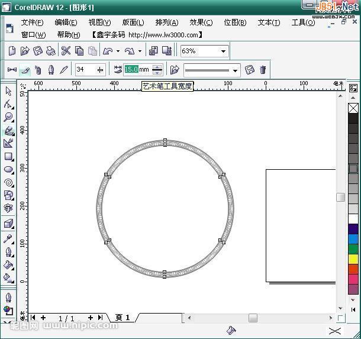The image size is (361, 339).
Task: Toggle the Sprayer artistic media mode
Action: 38,69
